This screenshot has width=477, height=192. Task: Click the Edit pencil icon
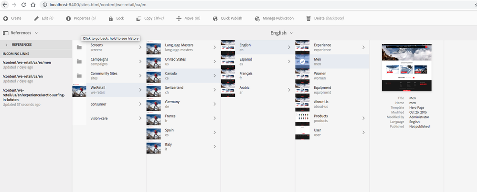[x=36, y=19]
